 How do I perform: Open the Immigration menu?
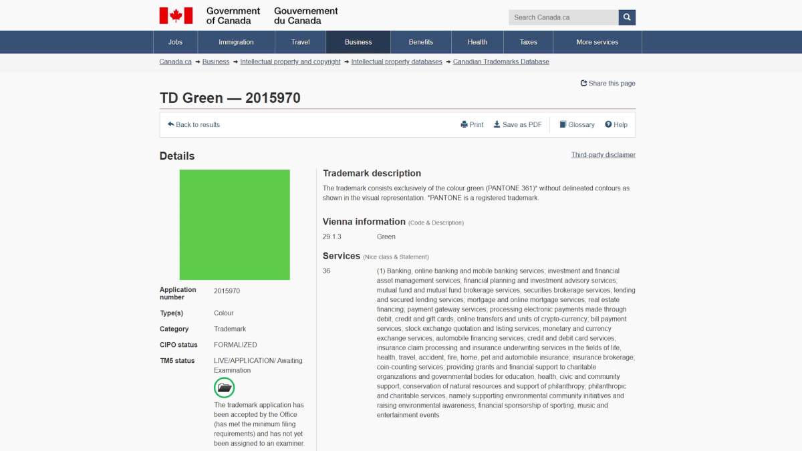(x=236, y=42)
